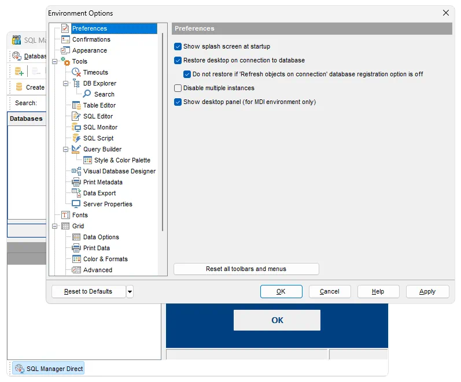Click the Search magnifier icon
This screenshot has width=461, height=382.
pyautogui.click(x=87, y=94)
